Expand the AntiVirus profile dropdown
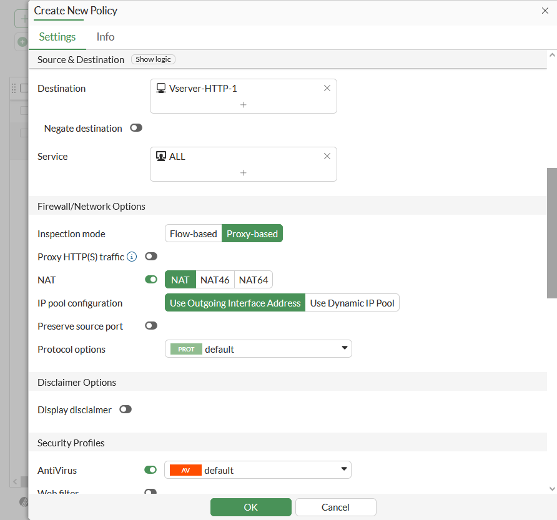Screen dimensions: 557x520 257,470
